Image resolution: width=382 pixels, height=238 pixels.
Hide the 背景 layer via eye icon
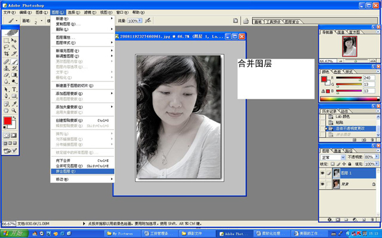322,186
